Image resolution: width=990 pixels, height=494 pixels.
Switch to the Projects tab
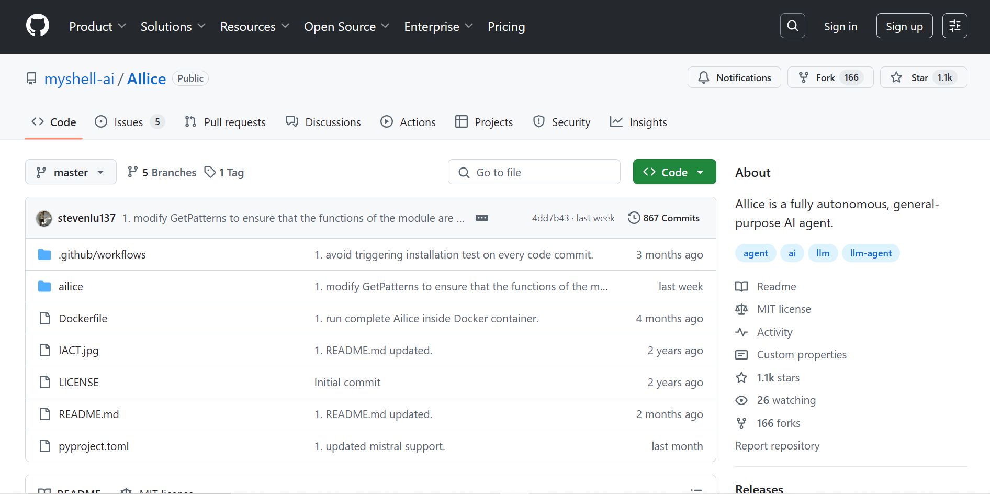[484, 122]
